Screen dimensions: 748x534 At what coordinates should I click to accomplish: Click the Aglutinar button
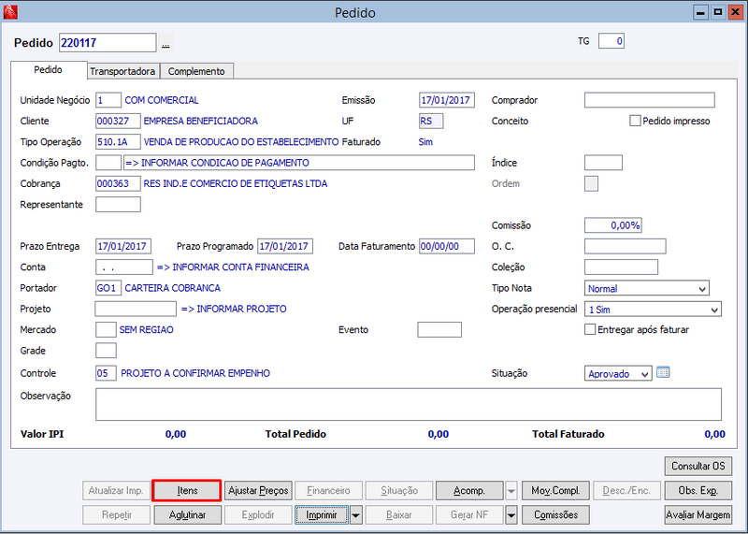tap(187, 515)
